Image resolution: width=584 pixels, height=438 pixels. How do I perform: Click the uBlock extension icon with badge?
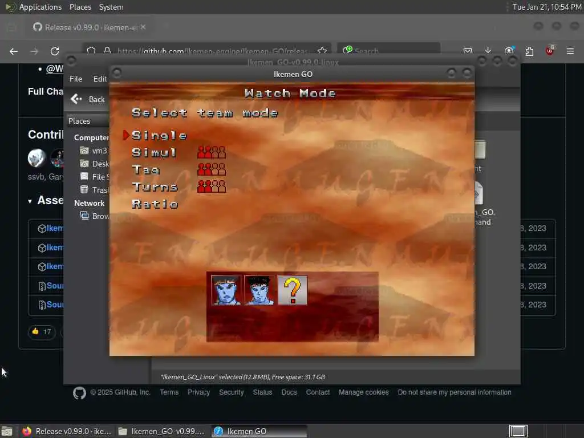point(550,50)
